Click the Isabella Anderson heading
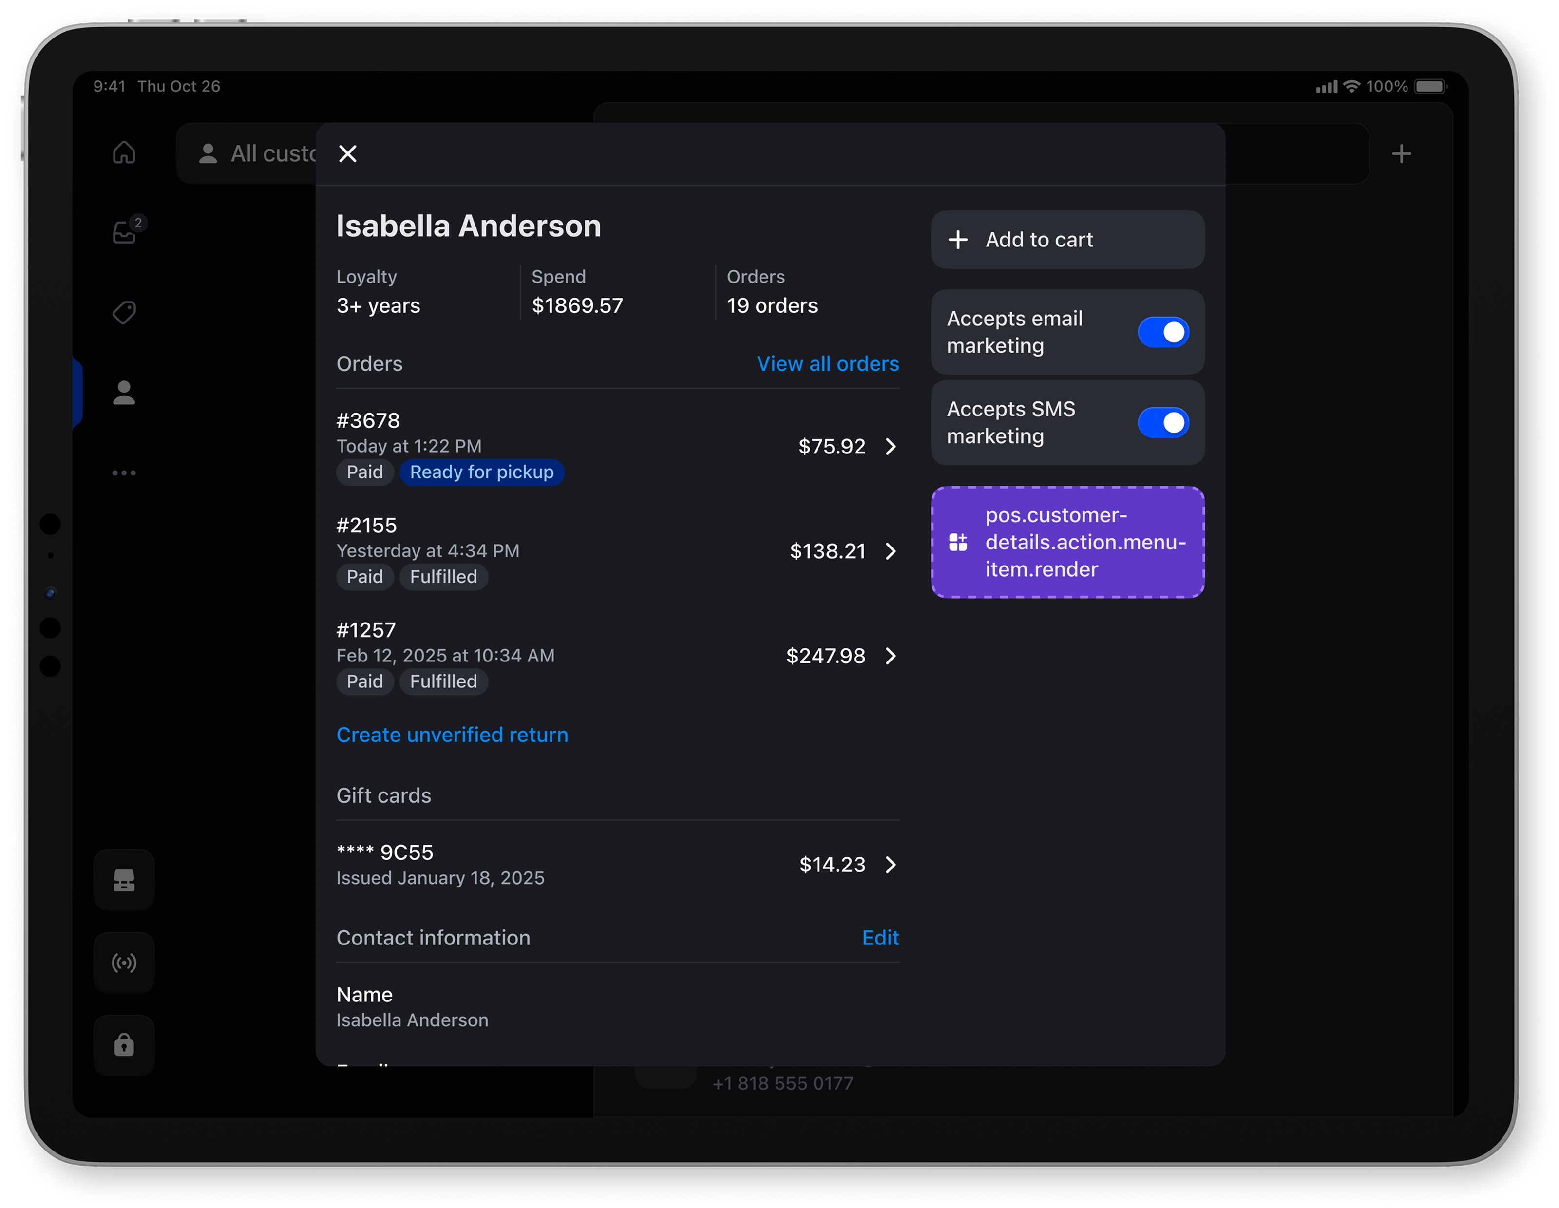The image size is (1559, 1208). click(468, 226)
